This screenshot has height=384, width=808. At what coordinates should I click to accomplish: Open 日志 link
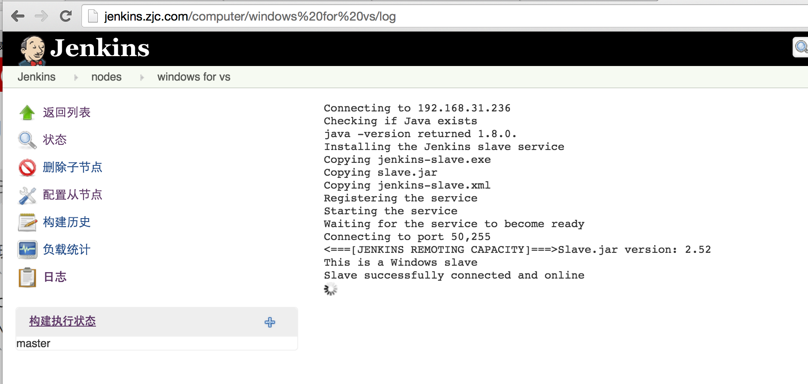point(55,277)
